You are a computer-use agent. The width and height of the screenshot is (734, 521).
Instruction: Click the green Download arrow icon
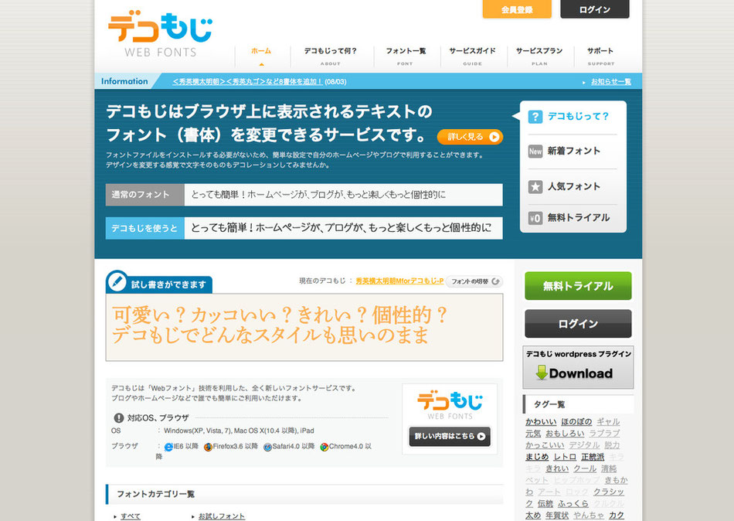pyautogui.click(x=542, y=373)
